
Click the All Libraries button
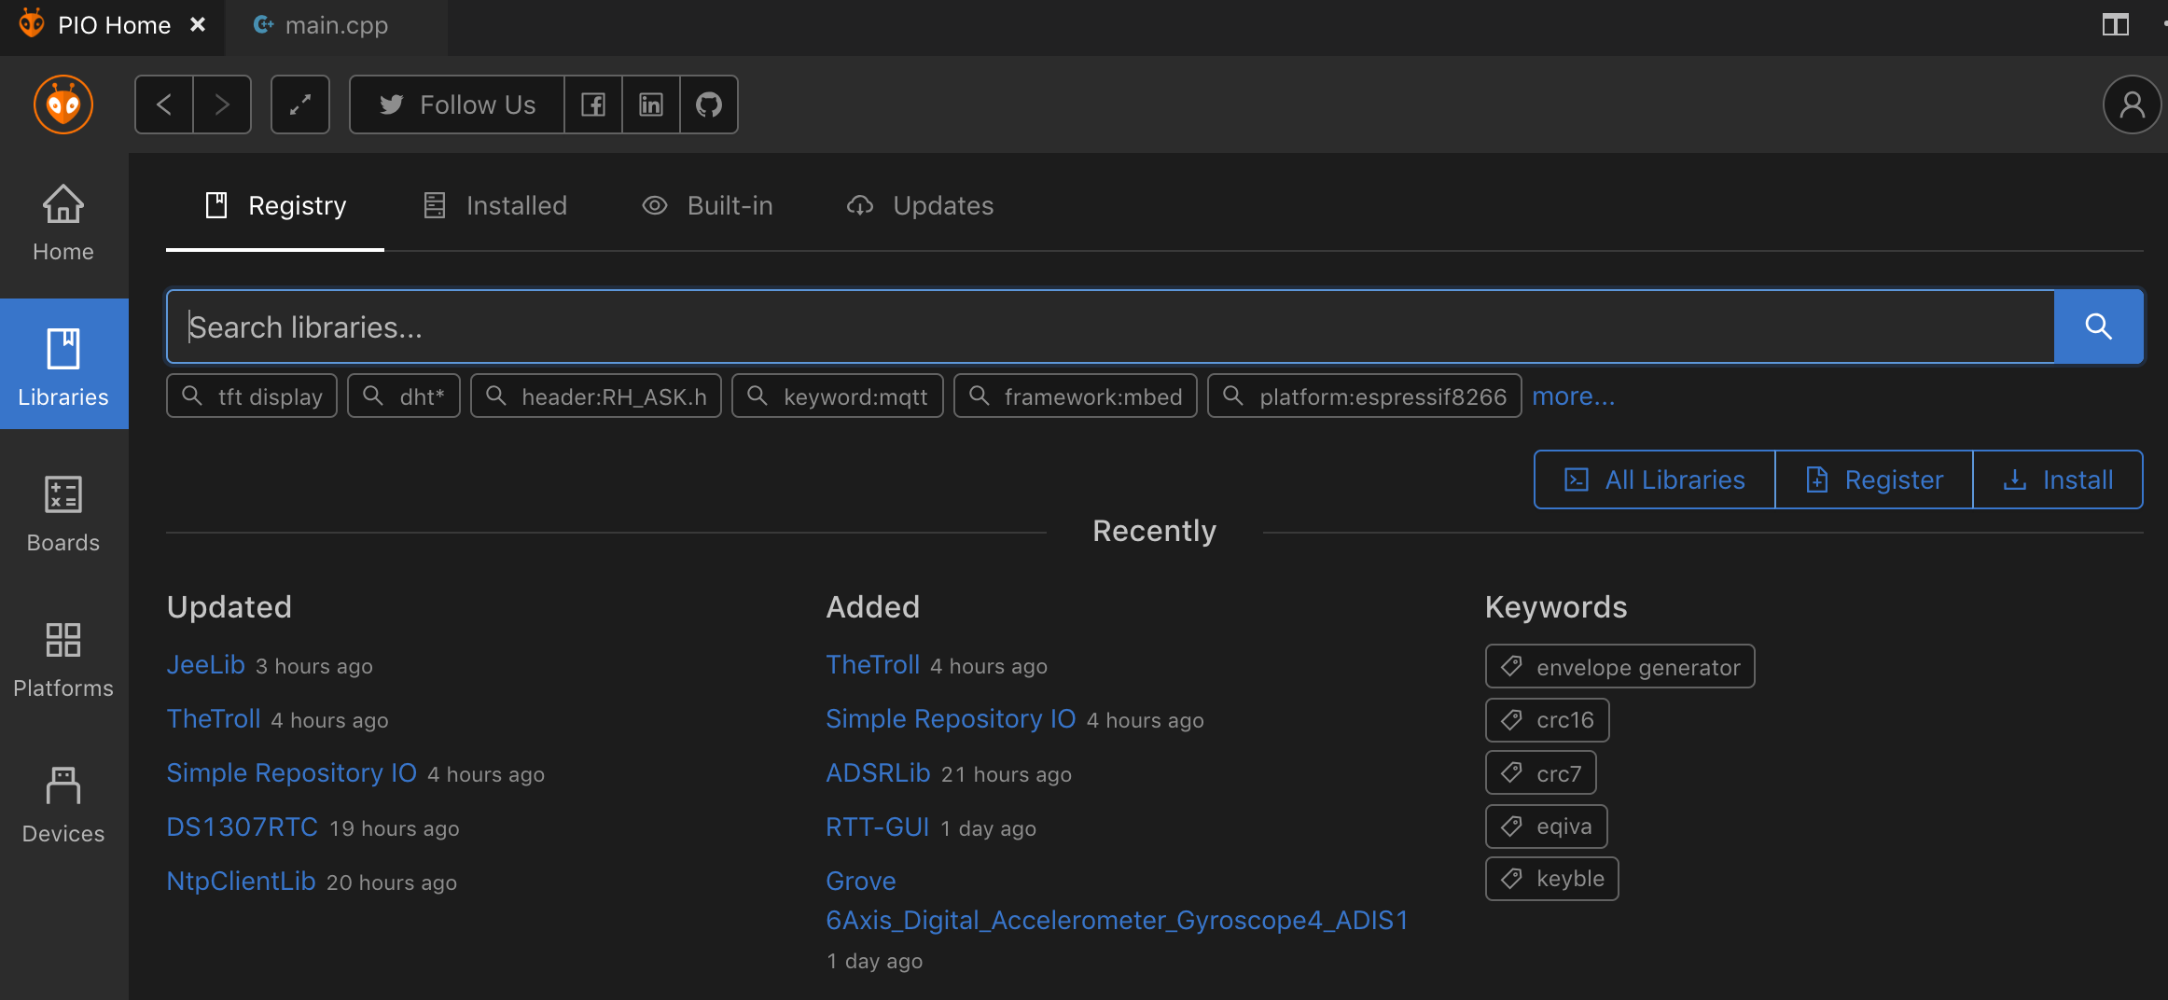(x=1654, y=479)
